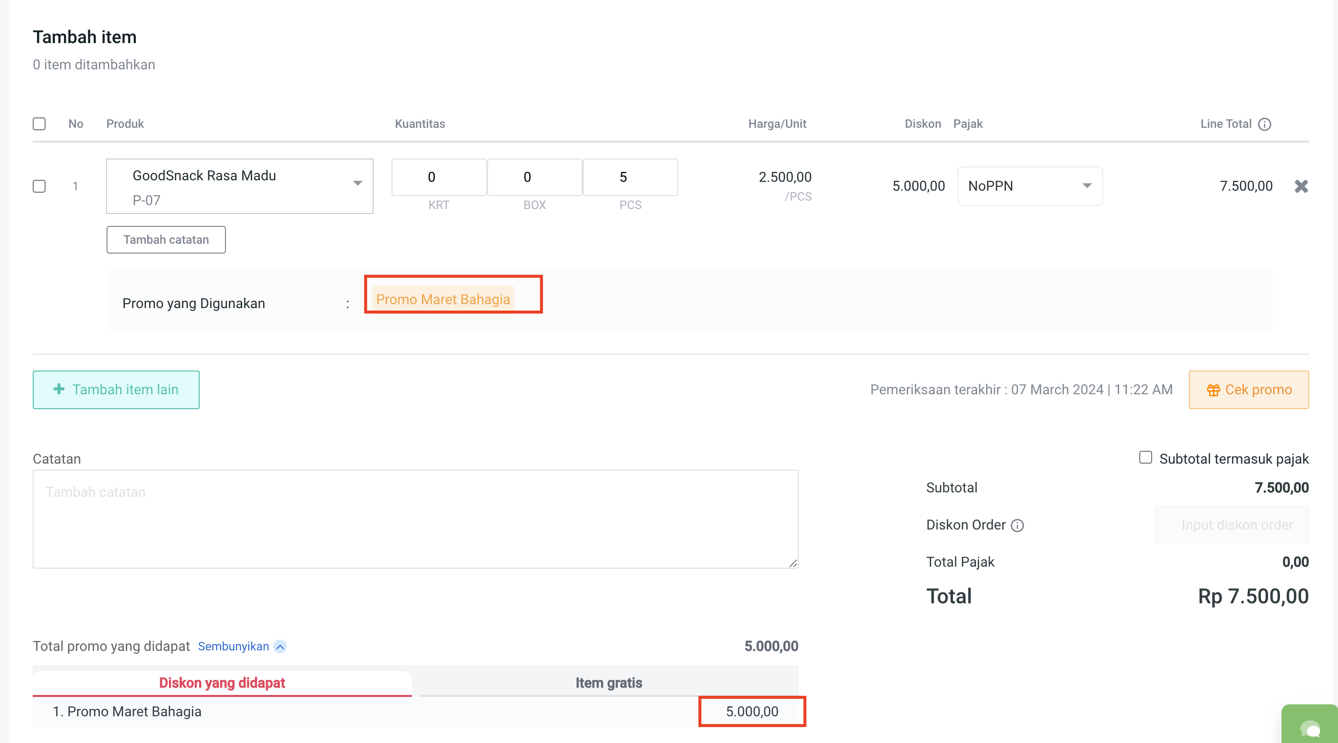Click the Catatan notes text area
The image size is (1338, 743).
click(x=415, y=519)
